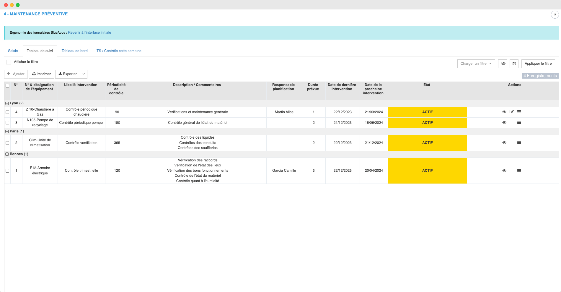Click the 18/06/2024 date cell

tap(374, 123)
